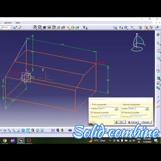The width and height of the screenshot is (161, 161).
Task: Click the Normal View icon in bottom toolbar
Action: tap(18, 130)
